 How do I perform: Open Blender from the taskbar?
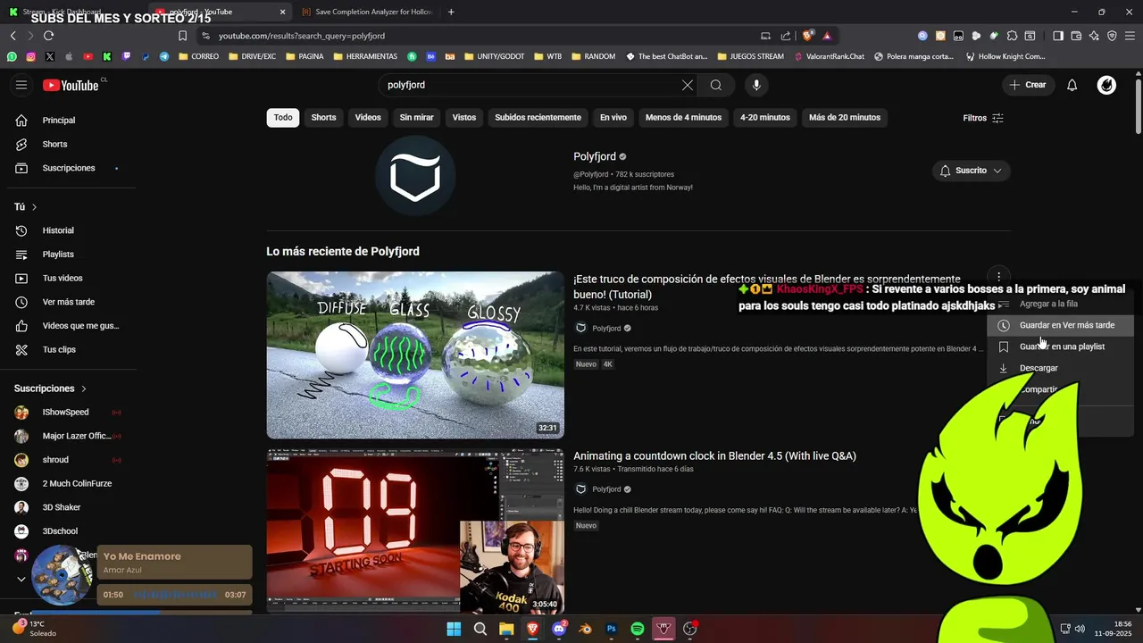585,629
